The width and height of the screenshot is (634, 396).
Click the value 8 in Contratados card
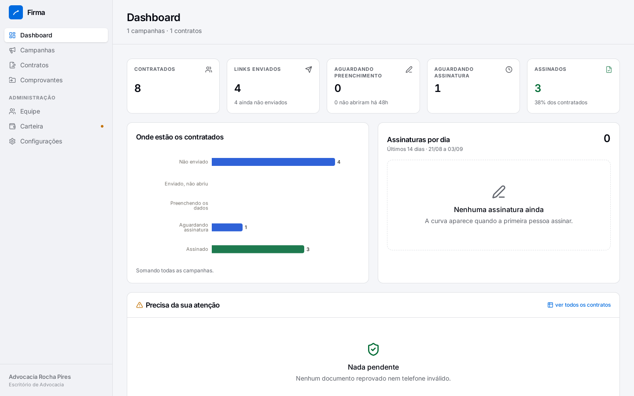pyautogui.click(x=137, y=88)
